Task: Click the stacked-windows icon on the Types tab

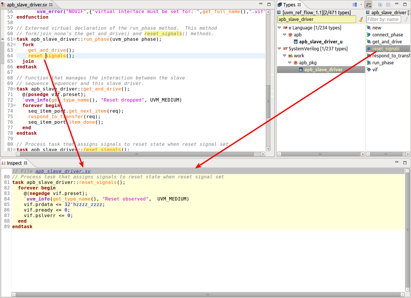Action: coord(280,4)
